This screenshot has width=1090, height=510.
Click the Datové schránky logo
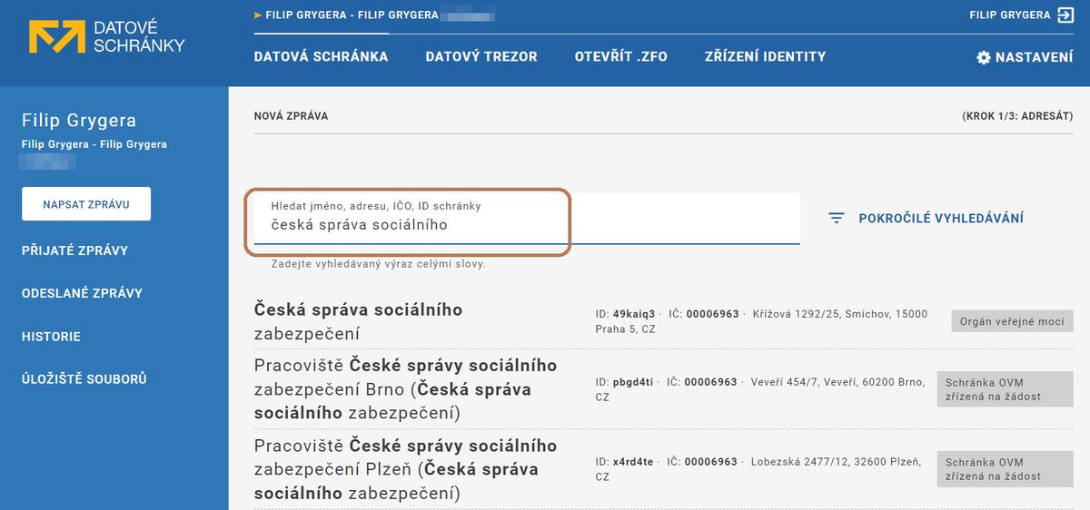coord(106,37)
